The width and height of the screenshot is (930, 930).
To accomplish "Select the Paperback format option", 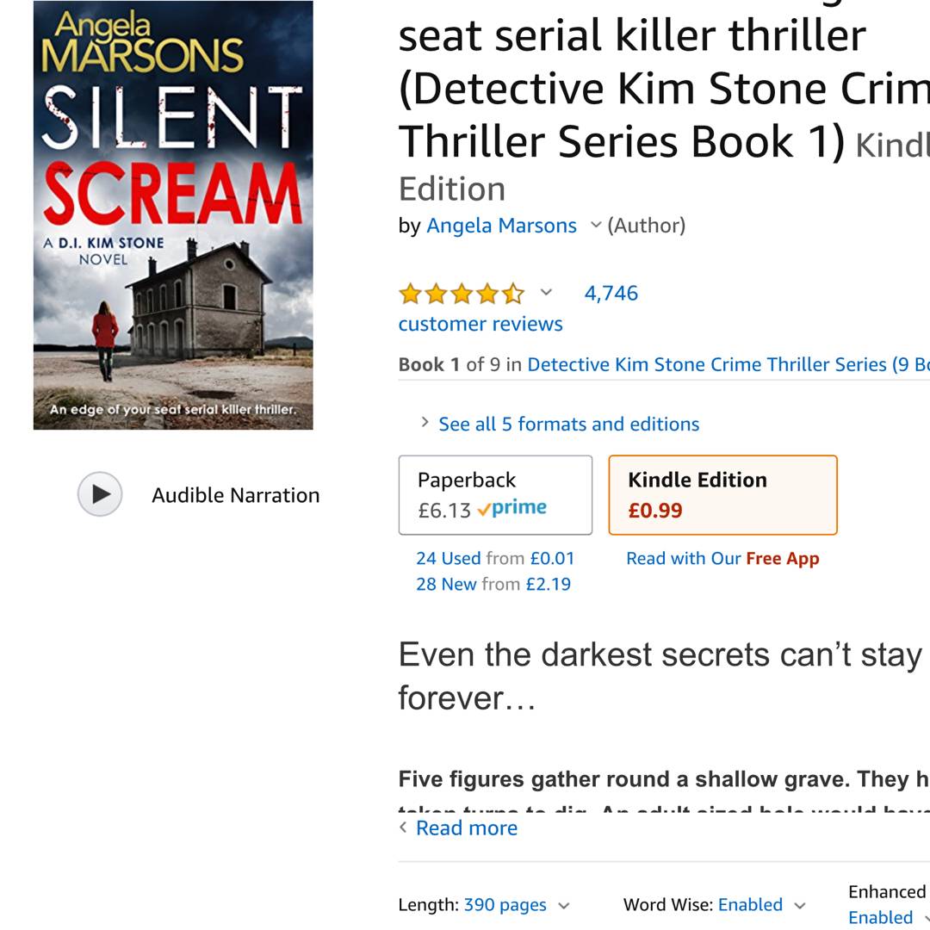I will (495, 495).
